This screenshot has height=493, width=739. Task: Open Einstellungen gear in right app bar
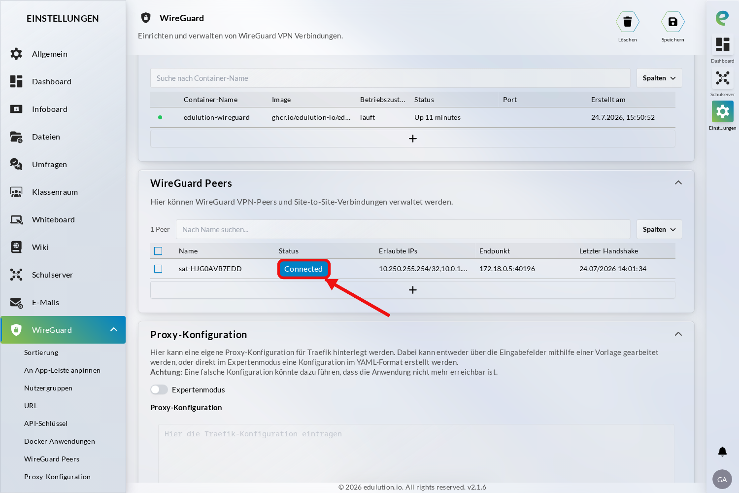(723, 111)
